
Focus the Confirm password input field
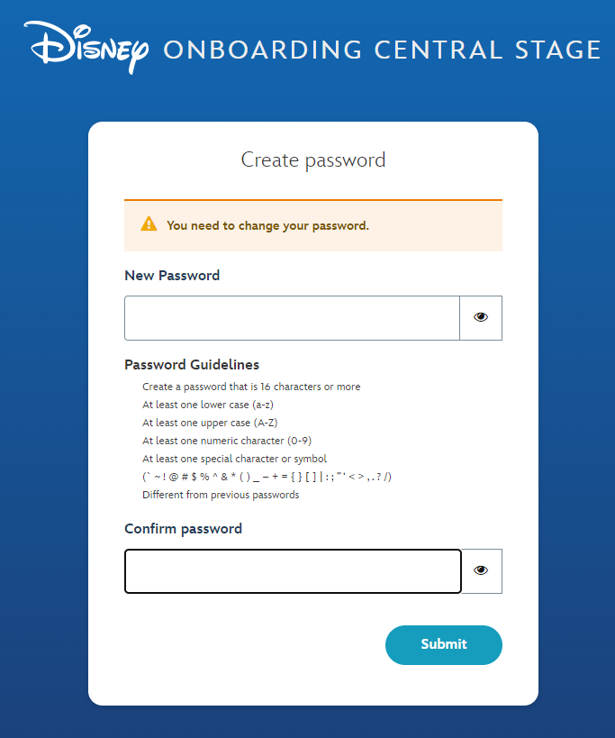pyautogui.click(x=293, y=571)
